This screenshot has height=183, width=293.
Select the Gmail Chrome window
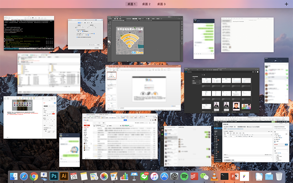[120, 136]
